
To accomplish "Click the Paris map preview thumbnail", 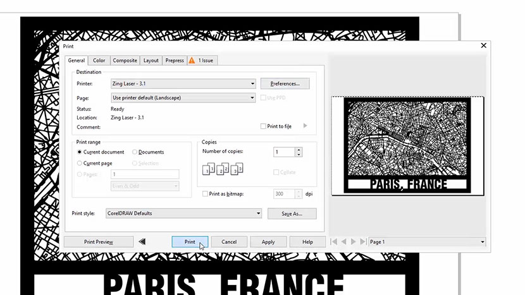I will (x=407, y=146).
